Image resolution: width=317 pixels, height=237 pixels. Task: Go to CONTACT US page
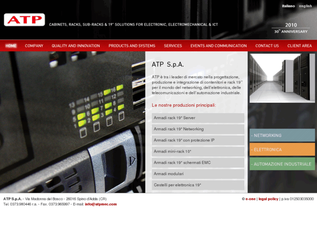(267, 46)
